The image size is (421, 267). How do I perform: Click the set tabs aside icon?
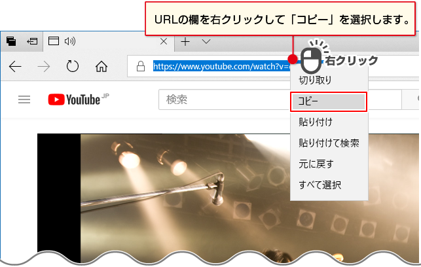tap(32, 41)
